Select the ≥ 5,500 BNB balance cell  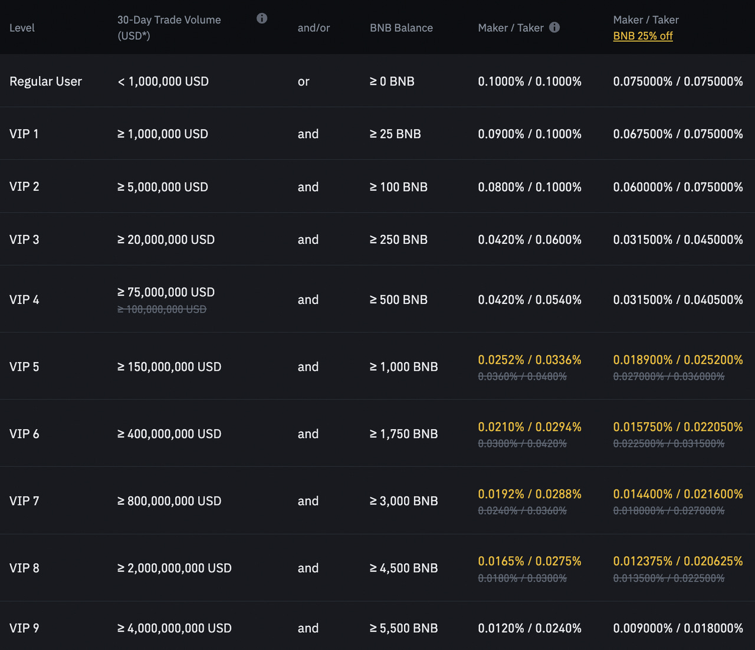click(404, 628)
